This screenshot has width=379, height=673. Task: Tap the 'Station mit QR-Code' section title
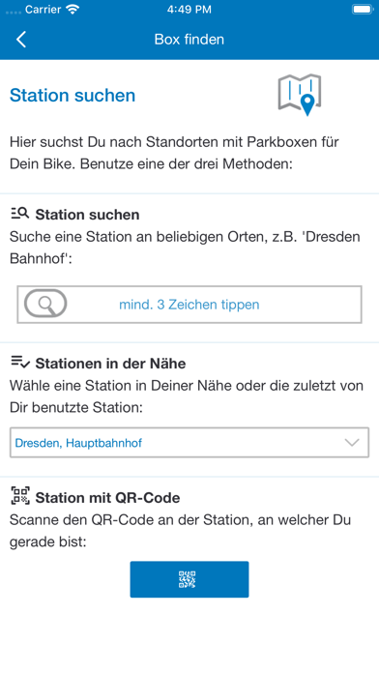(x=107, y=498)
